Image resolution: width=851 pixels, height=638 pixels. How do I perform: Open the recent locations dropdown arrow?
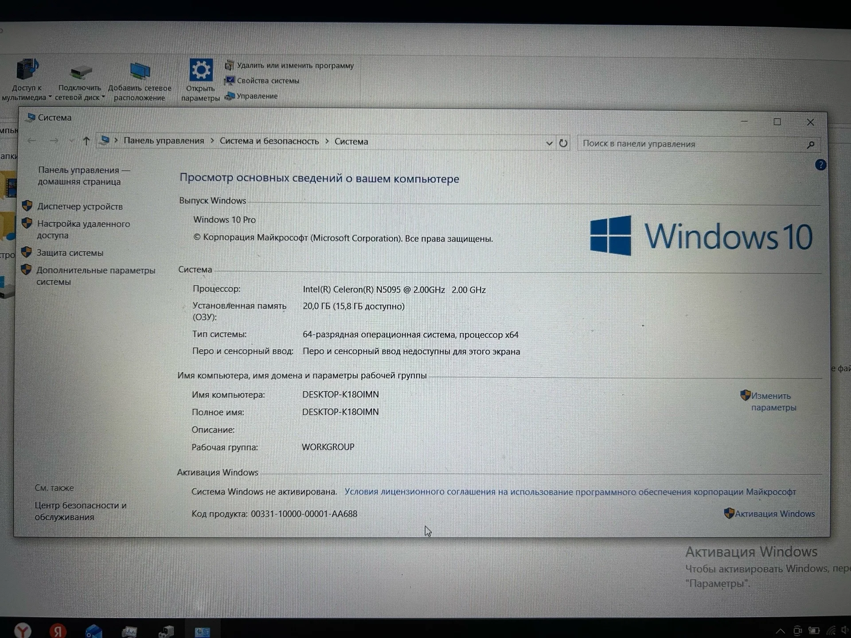coord(71,141)
